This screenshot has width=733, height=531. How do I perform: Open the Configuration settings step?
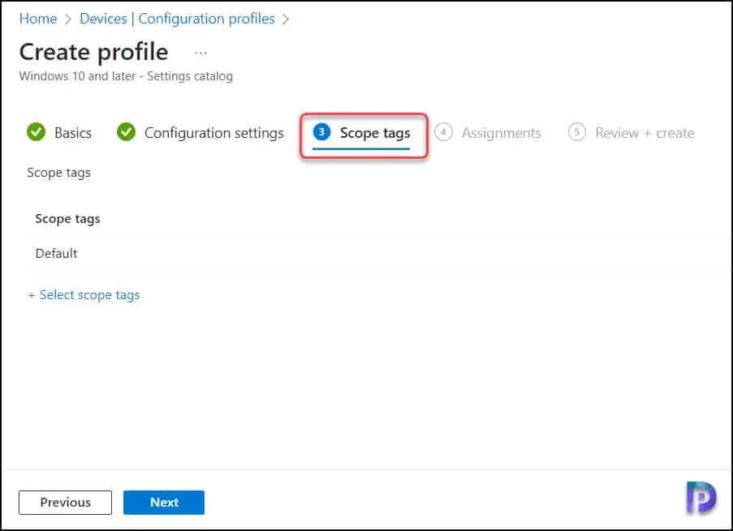tap(213, 133)
